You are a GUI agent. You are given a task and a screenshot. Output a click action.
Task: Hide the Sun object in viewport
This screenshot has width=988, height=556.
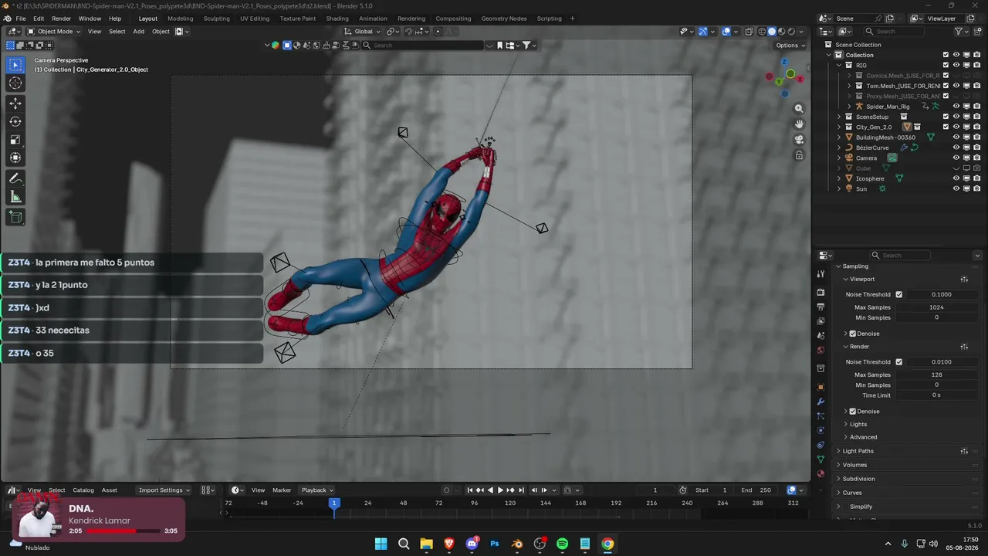pos(956,188)
